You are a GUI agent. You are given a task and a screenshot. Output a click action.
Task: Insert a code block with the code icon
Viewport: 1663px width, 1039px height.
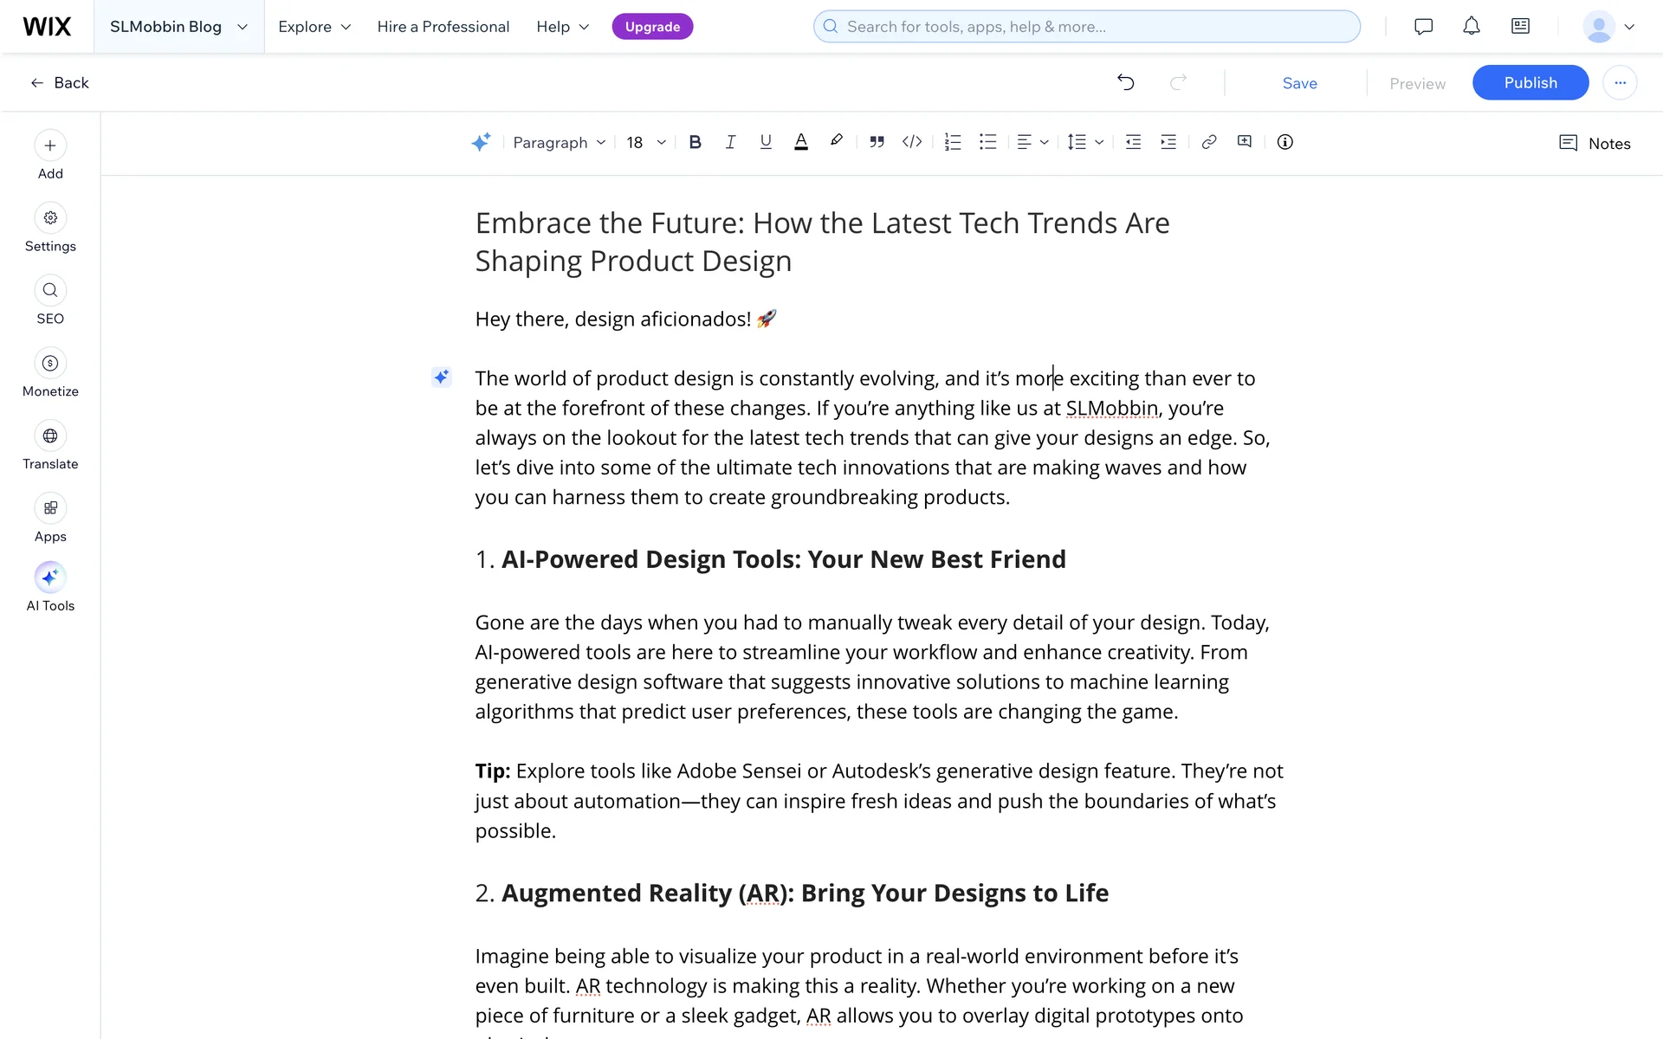point(912,142)
